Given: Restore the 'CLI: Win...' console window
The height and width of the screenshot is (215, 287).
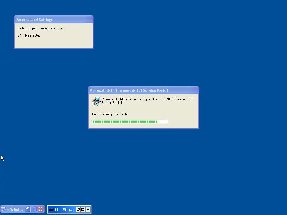Looking at the screenshot, I should click(x=78, y=209).
